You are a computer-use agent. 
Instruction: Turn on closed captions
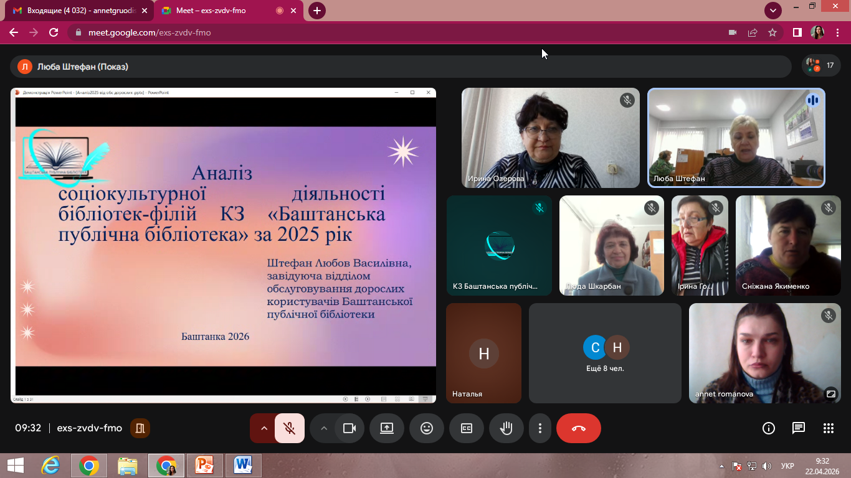[467, 428]
